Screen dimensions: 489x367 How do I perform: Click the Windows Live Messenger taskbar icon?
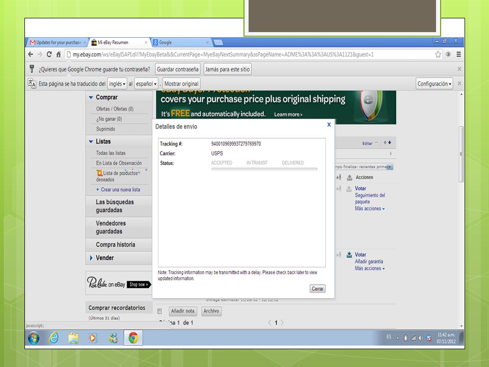(113, 338)
